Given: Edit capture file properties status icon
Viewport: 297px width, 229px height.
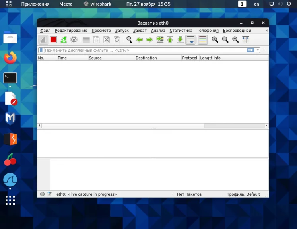Looking at the screenshot, I should pyautogui.click(x=49, y=194).
